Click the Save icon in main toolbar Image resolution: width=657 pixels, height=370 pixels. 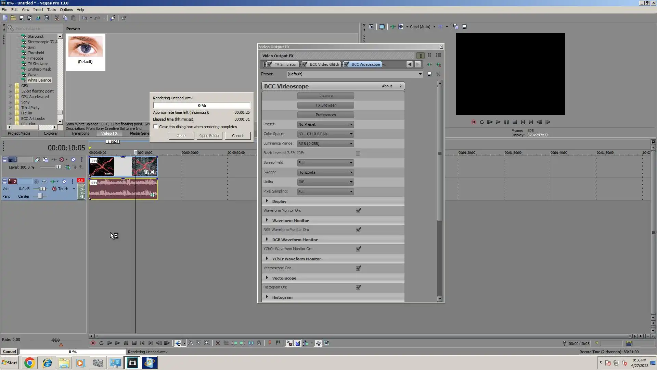tap(21, 18)
